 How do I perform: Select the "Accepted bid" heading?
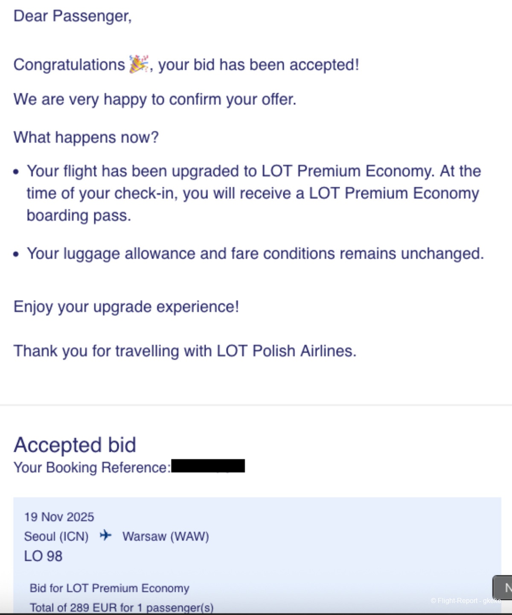click(75, 445)
